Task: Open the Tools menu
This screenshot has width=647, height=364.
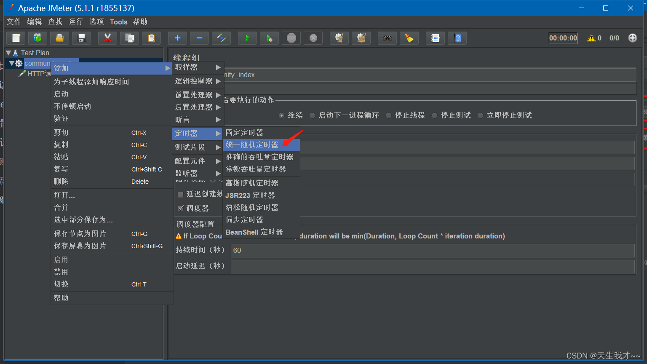Action: [118, 22]
